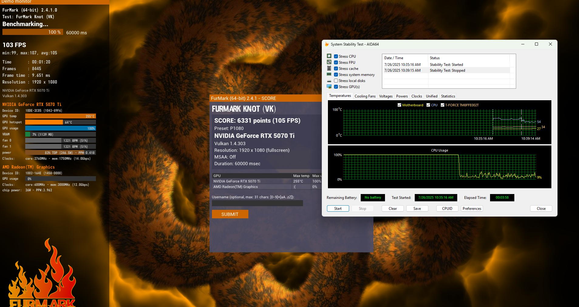Click the GPU usage 100% bar
This screenshot has height=307, width=579.
60,128
